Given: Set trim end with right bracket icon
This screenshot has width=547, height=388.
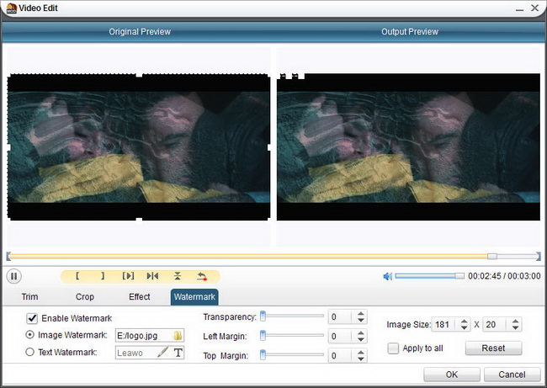Looking at the screenshot, I should pos(103,276).
